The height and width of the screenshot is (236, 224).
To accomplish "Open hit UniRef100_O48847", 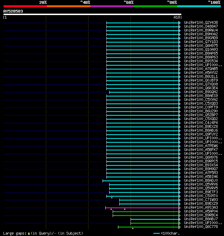I will 201,27.
